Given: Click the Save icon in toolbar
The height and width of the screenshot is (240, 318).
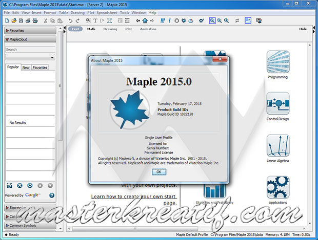Looking at the screenshot, I should tap(21, 20).
